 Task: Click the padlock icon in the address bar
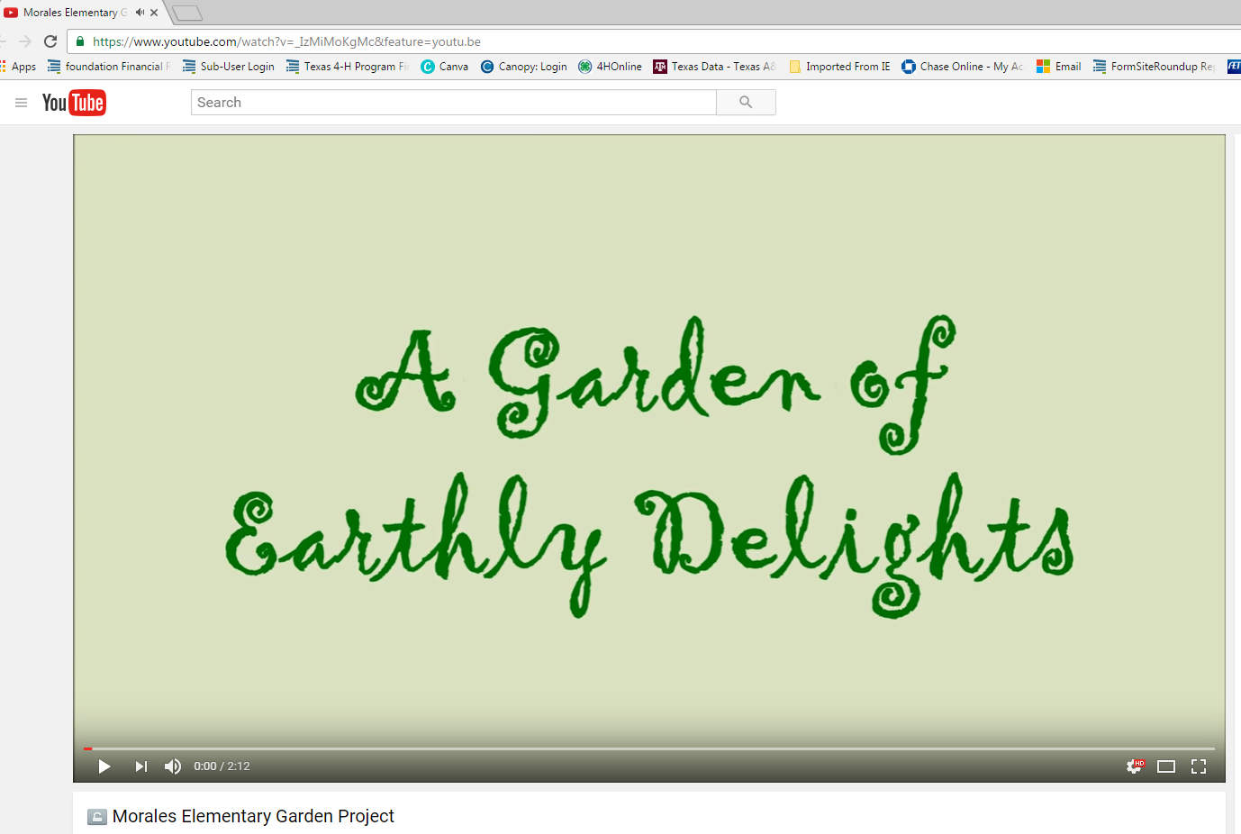tap(79, 41)
